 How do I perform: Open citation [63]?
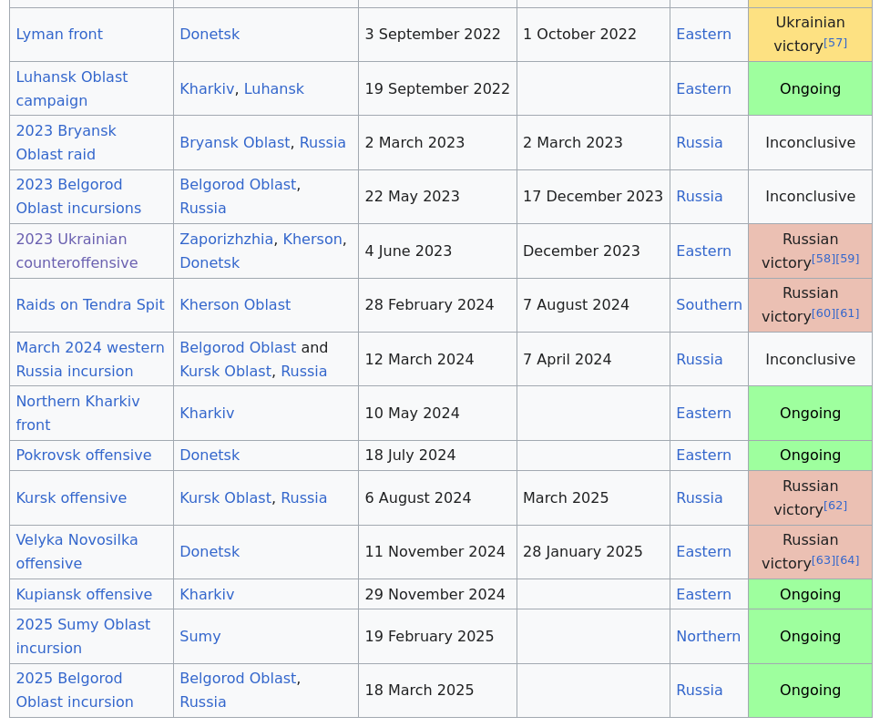click(823, 560)
